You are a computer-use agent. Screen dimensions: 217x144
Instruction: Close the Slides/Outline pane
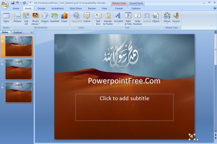click(x=32, y=32)
